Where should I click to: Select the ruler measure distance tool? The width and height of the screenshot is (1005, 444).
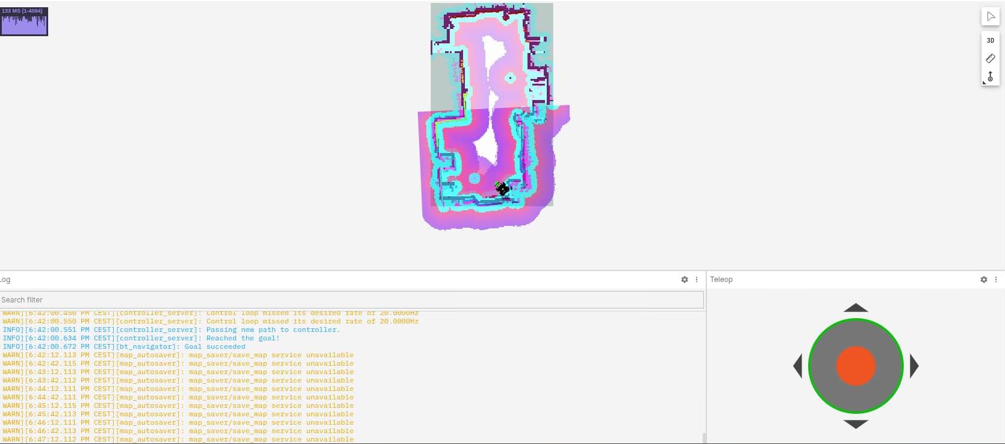(990, 58)
